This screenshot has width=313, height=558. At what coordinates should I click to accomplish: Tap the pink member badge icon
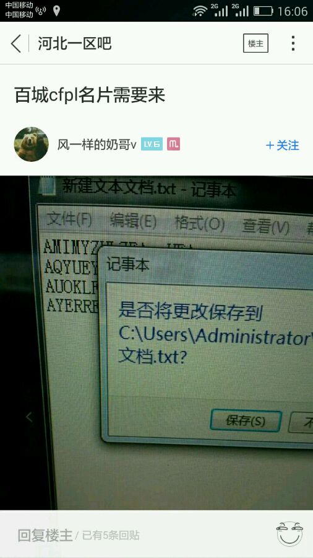[x=174, y=144]
